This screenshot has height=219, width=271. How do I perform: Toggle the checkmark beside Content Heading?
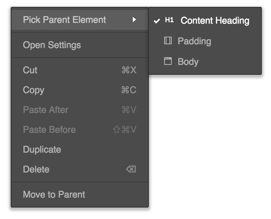point(157,21)
